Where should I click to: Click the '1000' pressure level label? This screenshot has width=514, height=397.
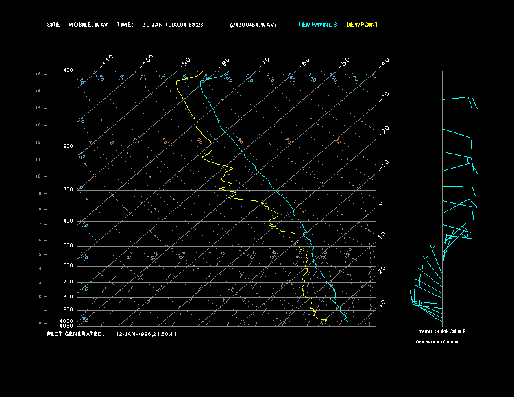(67, 321)
